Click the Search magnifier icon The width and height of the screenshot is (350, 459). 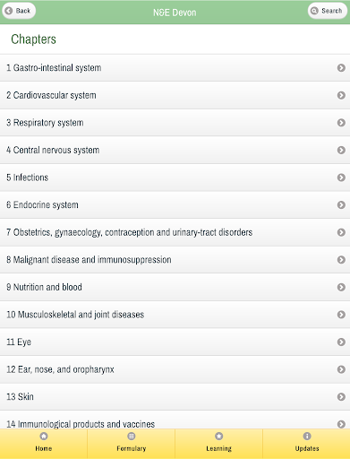[314, 11]
